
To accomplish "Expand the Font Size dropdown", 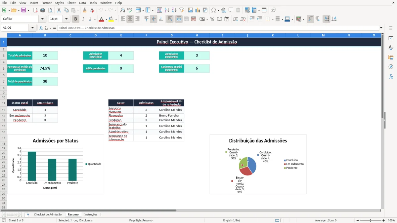I will point(66,19).
